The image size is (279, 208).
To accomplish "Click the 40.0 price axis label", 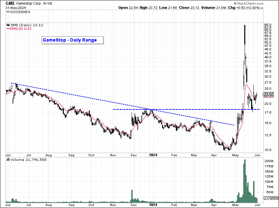I will [x=268, y=57].
